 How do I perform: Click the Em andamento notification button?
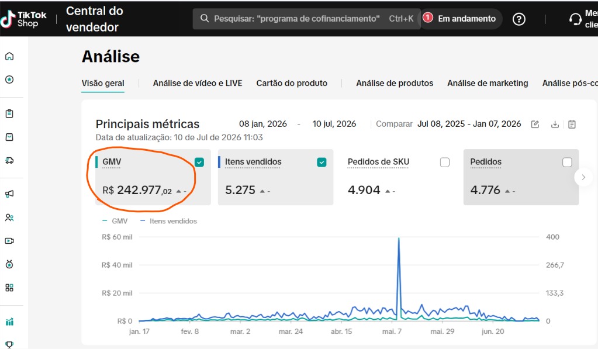461,19
